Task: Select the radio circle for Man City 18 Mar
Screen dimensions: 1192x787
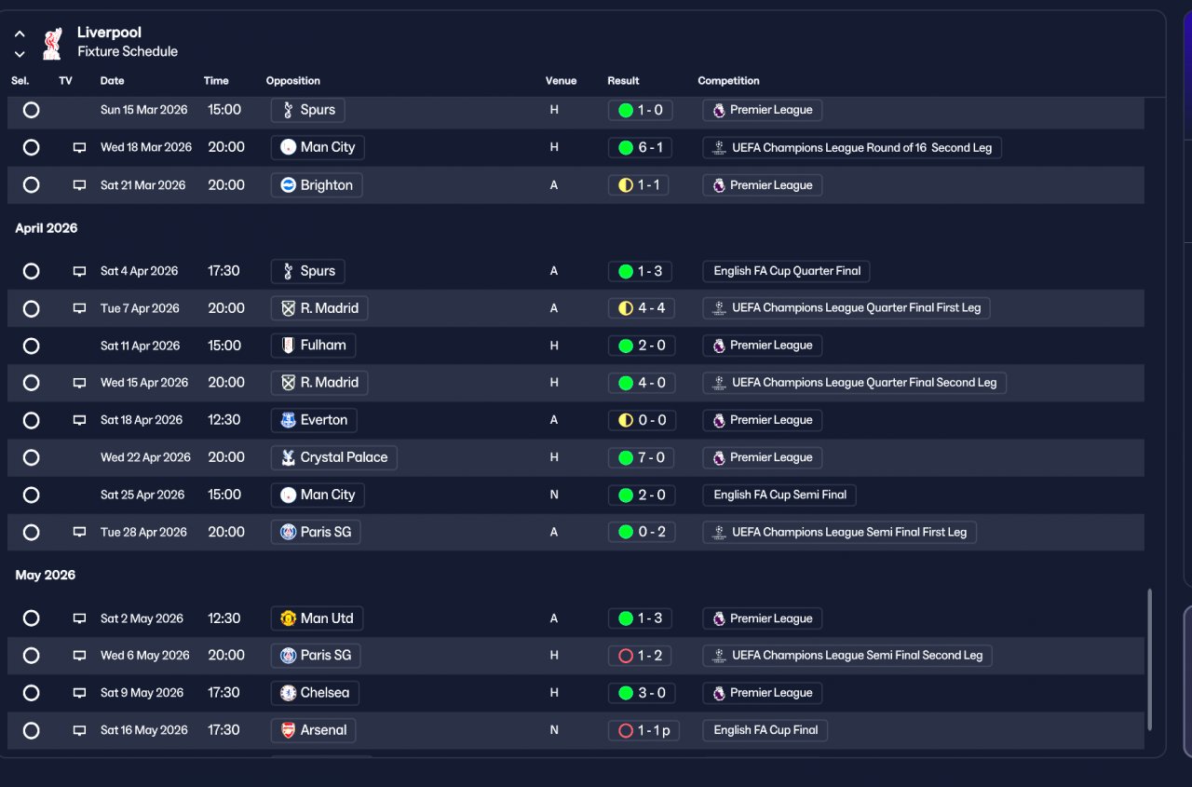Action: click(x=31, y=147)
